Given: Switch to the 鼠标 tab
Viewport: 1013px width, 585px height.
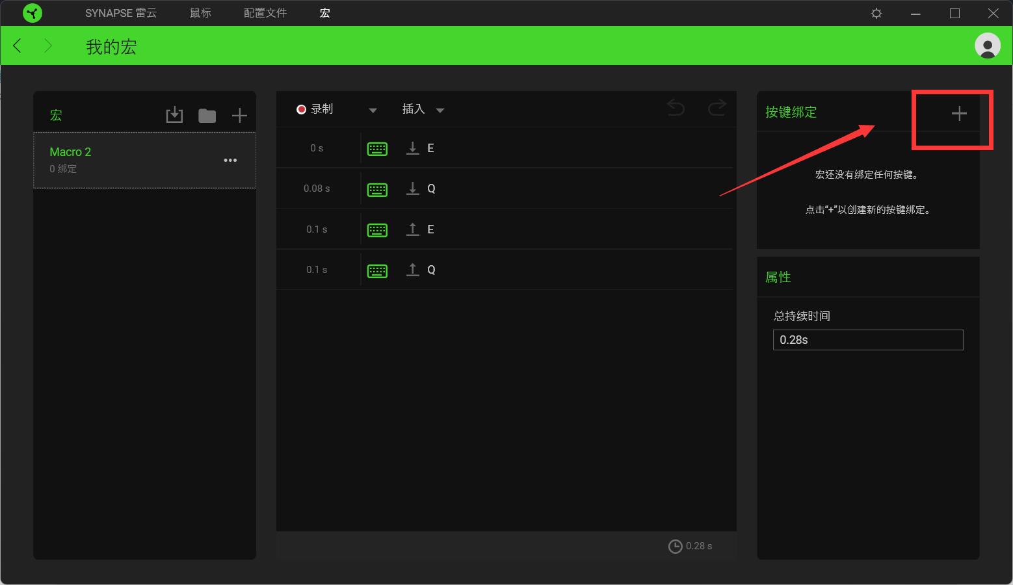Looking at the screenshot, I should tap(200, 13).
